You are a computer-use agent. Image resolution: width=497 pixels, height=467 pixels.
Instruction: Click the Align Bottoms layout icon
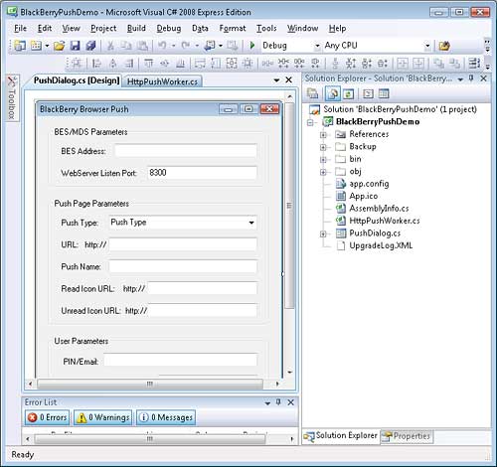(181, 63)
